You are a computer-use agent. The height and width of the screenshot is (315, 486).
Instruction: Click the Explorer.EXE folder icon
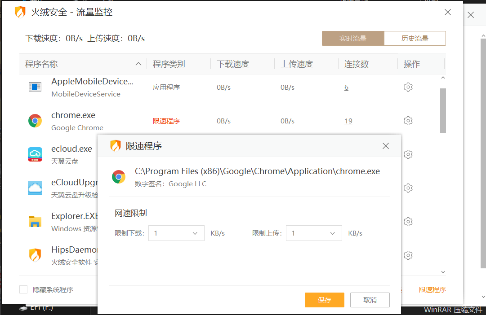(35, 222)
